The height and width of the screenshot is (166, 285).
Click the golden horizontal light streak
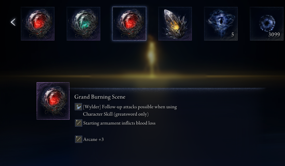coord(142,77)
